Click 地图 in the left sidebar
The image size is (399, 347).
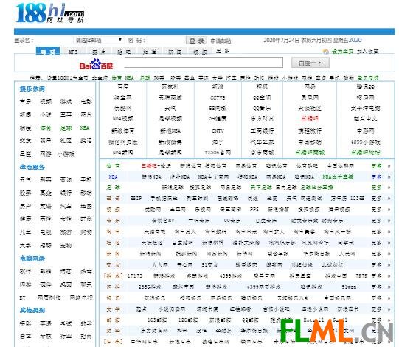86,206
